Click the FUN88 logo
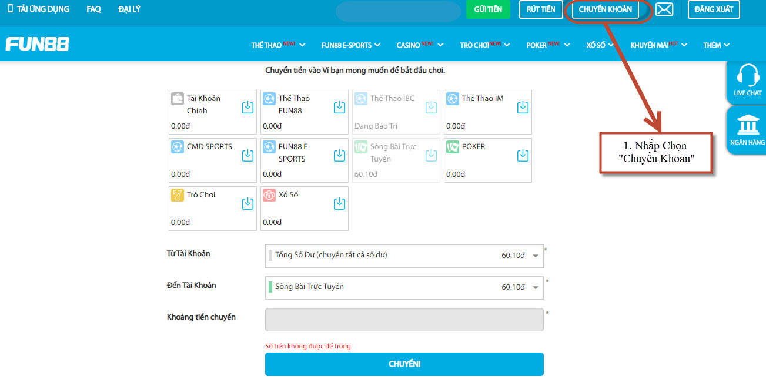This screenshot has width=766, height=386. tap(38, 45)
